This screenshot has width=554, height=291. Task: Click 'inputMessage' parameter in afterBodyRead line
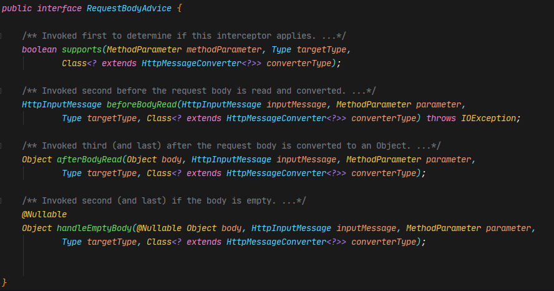(306, 160)
